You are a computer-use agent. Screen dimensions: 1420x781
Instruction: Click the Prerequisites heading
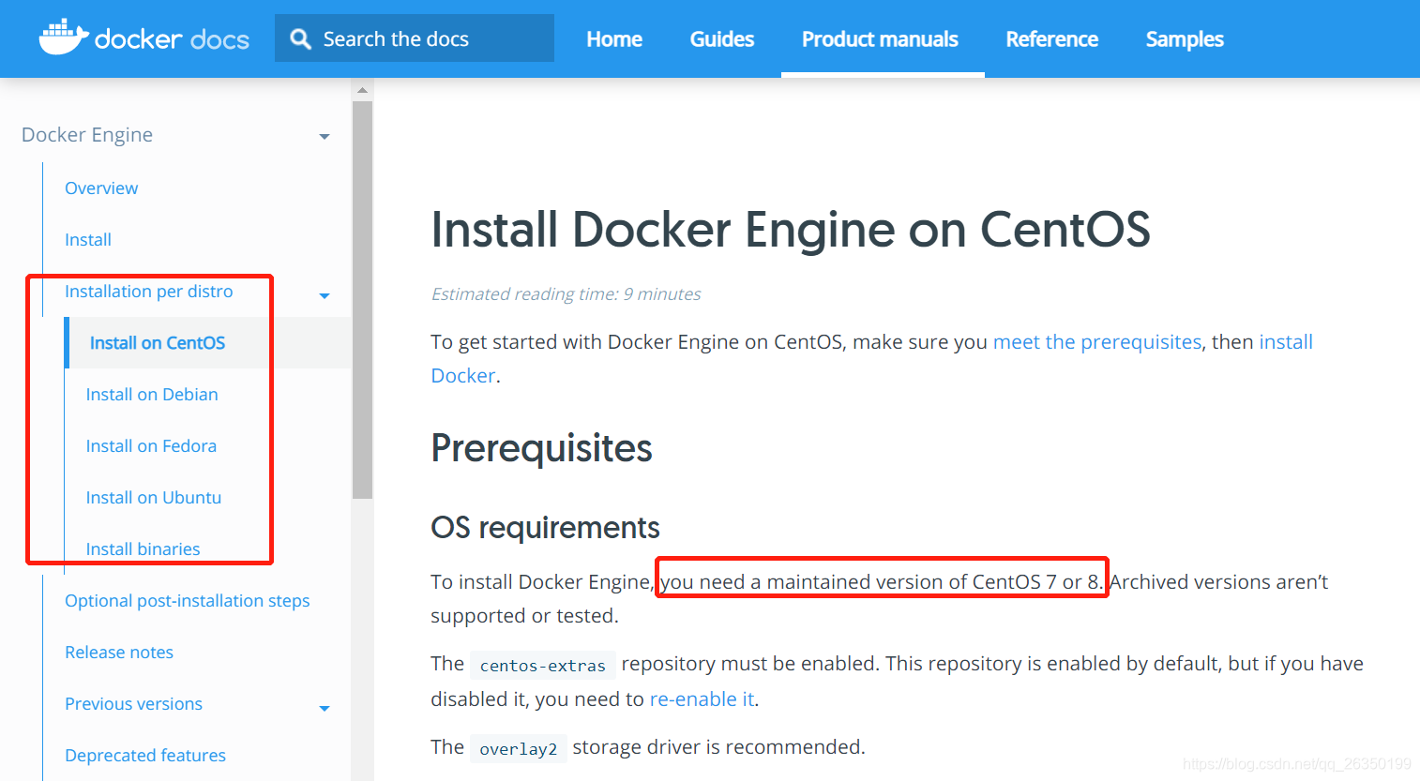(x=541, y=449)
